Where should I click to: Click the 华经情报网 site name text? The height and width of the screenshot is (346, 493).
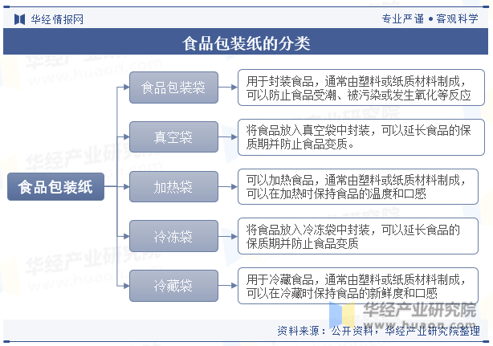click(x=57, y=19)
